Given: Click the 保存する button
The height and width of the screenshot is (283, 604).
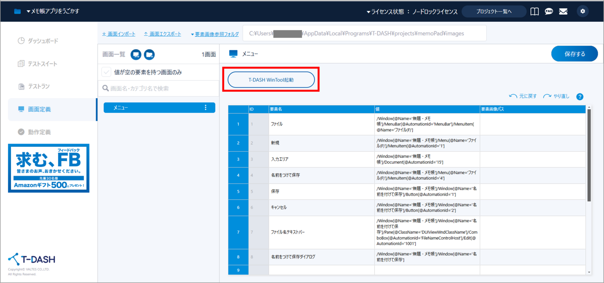Looking at the screenshot, I should [574, 54].
